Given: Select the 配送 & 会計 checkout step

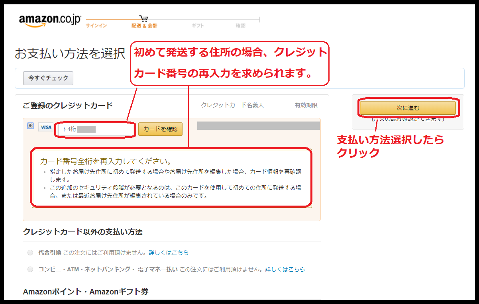Looking at the screenshot, I should [144, 26].
